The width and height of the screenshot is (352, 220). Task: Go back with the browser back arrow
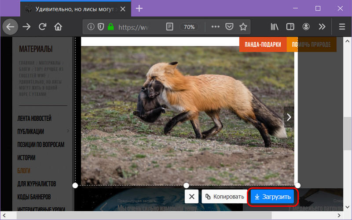[x=10, y=27]
